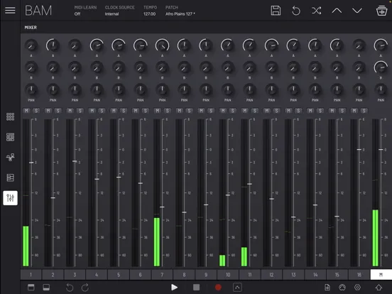
Task: Click the master channel send B knob
Action: 381,67
